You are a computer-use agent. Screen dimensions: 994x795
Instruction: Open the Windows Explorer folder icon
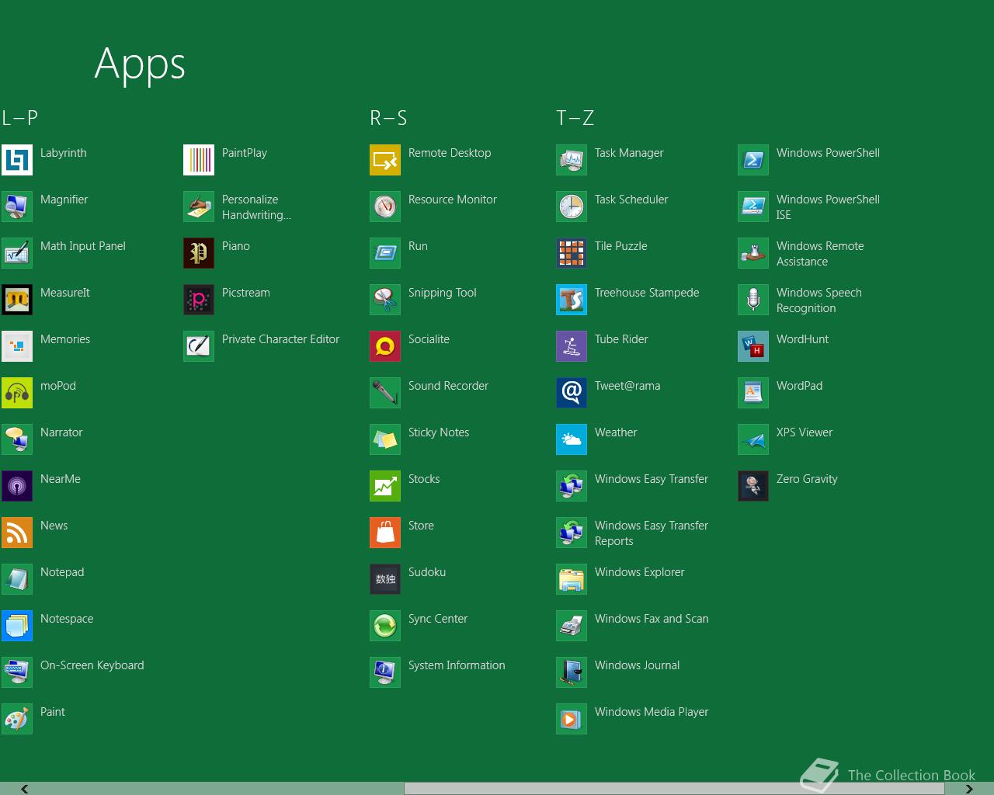[x=572, y=579]
